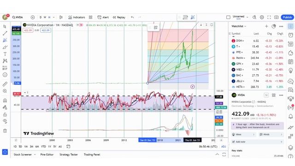Viewport: 295px width, 166px height.
Task: Select the JBLU row in watchlist
Action: [x=257, y=81]
